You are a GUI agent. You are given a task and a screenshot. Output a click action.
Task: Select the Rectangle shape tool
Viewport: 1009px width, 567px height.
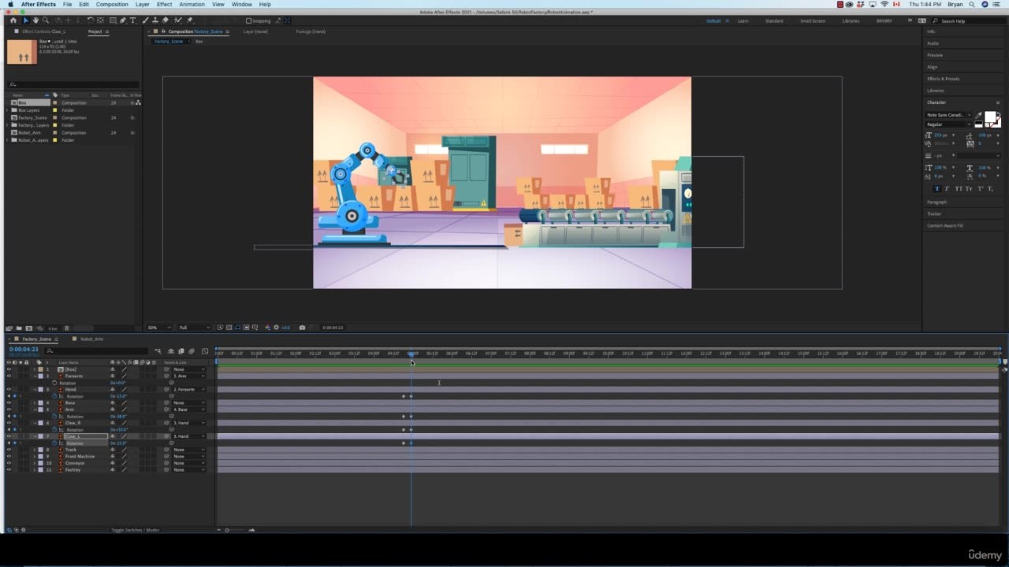pyautogui.click(x=114, y=20)
